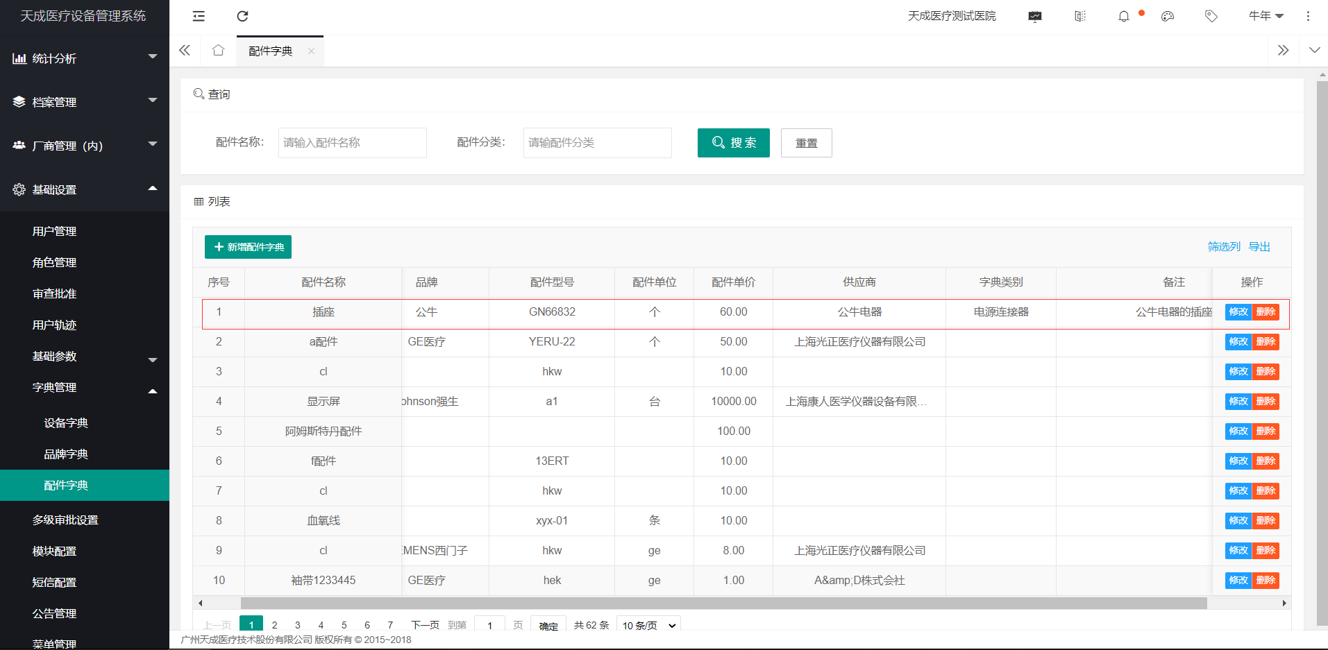Image resolution: width=1328 pixels, height=650 pixels.
Task: Open 审查批准 in sidebar
Action: coord(54,293)
